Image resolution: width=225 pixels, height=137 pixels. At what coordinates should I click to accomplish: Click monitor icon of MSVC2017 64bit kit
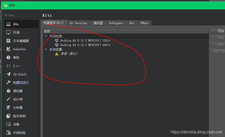click(57, 45)
